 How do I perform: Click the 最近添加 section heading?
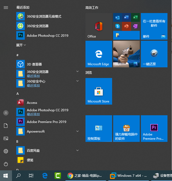pos(23,7)
